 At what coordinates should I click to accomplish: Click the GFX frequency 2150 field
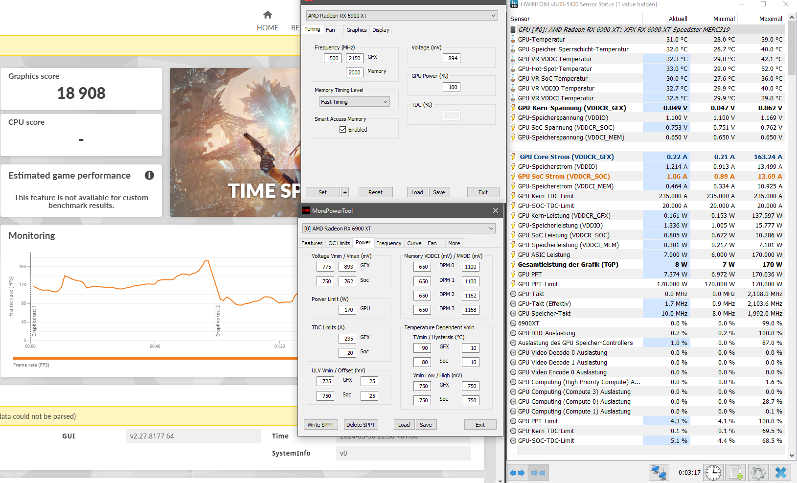point(355,58)
